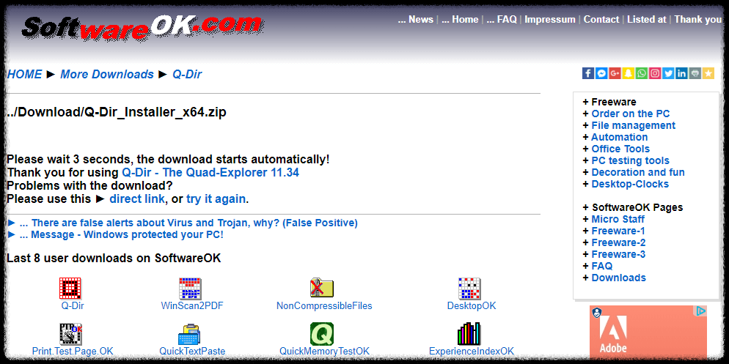Click the ExperienceIndexOK text link

pos(472,351)
